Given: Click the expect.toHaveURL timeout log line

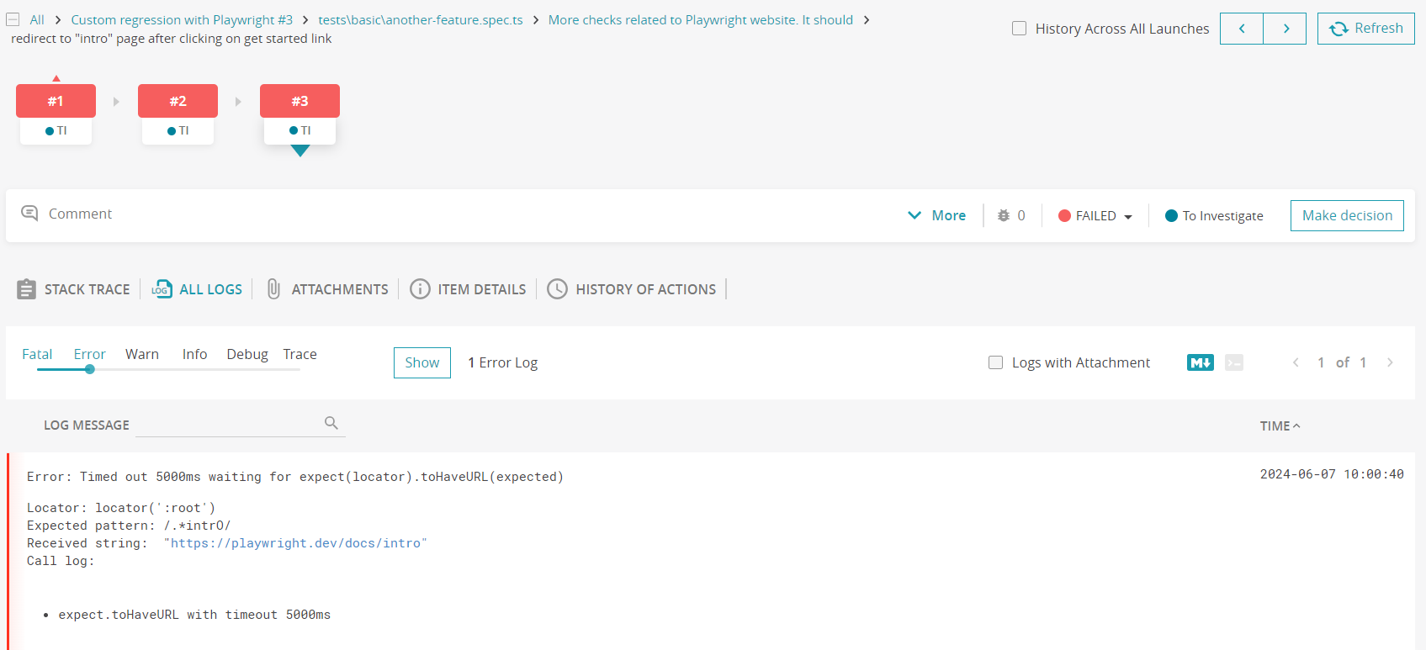Looking at the screenshot, I should (x=194, y=615).
